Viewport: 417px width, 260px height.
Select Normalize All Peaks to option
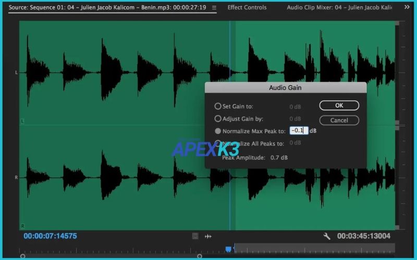(x=218, y=144)
